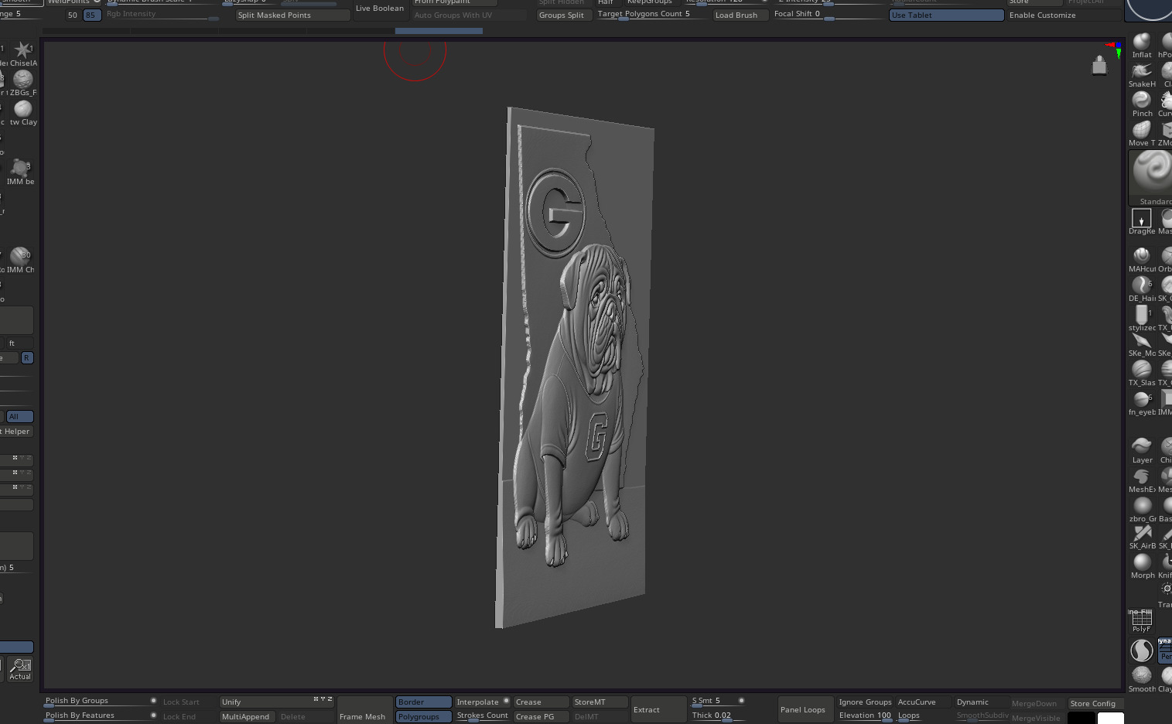Toggle the All button on left panel
The image size is (1172, 724).
click(x=20, y=417)
